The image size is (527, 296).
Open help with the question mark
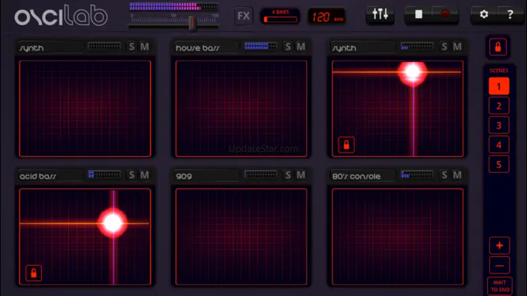point(510,15)
